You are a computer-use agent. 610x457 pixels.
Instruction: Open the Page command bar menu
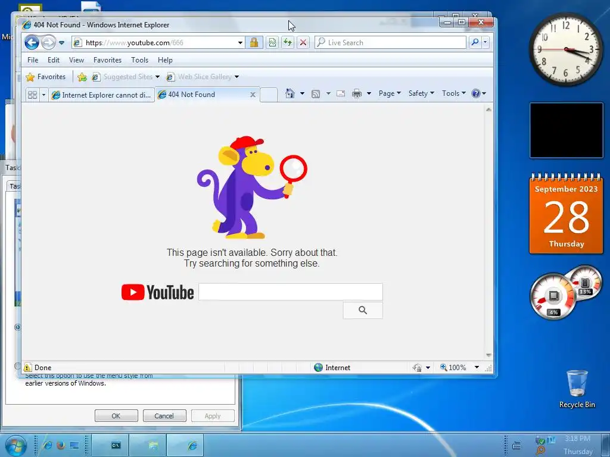pyautogui.click(x=390, y=93)
